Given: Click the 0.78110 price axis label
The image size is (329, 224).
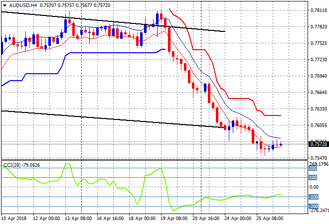Looking at the screenshot, I should pyautogui.click(x=318, y=10).
